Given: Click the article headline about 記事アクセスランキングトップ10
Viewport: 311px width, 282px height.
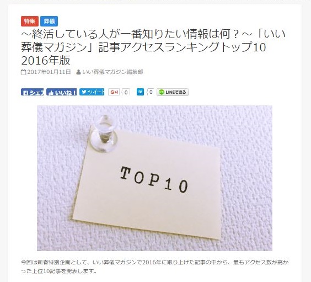Looking at the screenshot, I should tap(153, 47).
